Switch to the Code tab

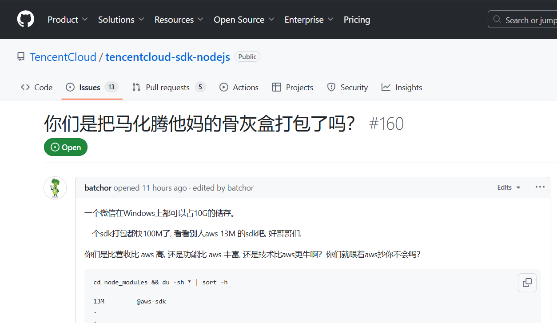click(x=37, y=88)
